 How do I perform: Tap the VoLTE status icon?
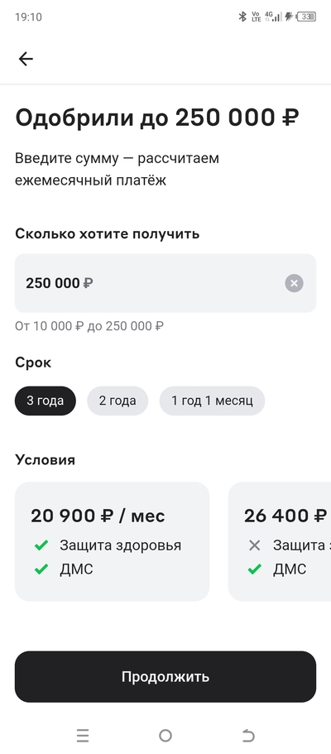(256, 17)
